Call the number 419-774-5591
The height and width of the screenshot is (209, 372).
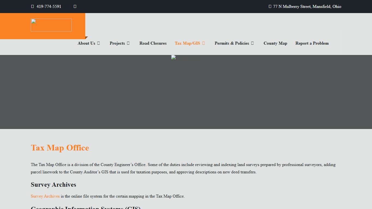[49, 7]
